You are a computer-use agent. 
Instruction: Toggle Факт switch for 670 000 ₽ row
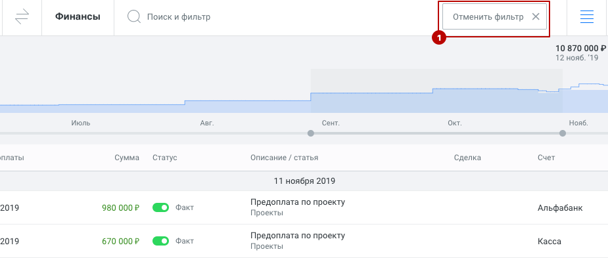point(160,241)
